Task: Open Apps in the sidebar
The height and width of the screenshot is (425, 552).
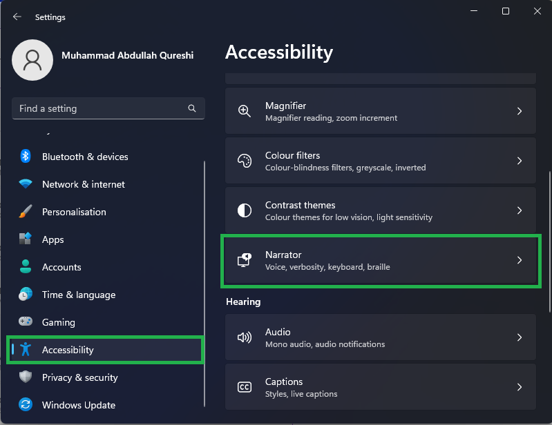Action: 53,239
